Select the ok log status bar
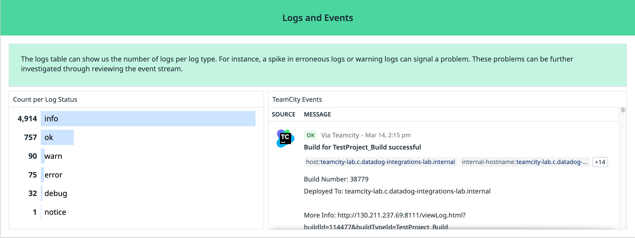Viewport: 635px width, 238px height. click(x=57, y=137)
